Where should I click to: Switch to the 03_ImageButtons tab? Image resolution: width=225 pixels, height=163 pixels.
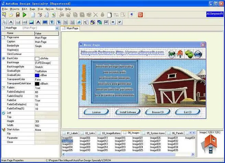(109, 133)
